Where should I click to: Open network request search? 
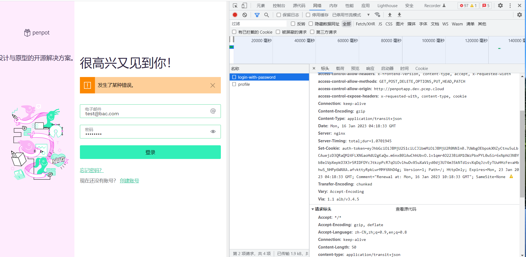coord(267,15)
